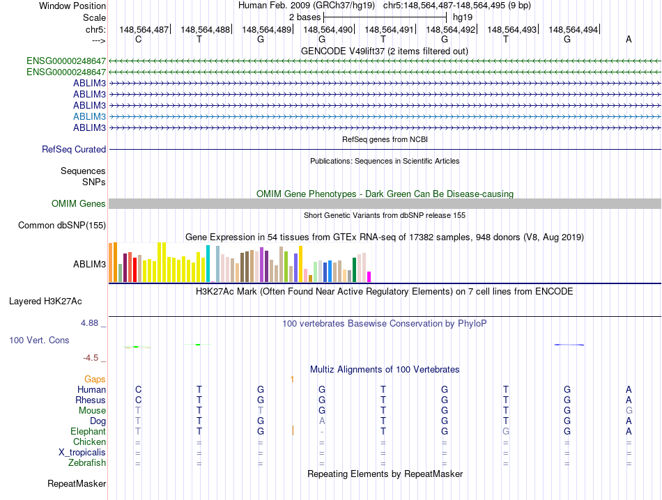
Task: Open the Layered H3K27Ac track label
Action: [45, 302]
